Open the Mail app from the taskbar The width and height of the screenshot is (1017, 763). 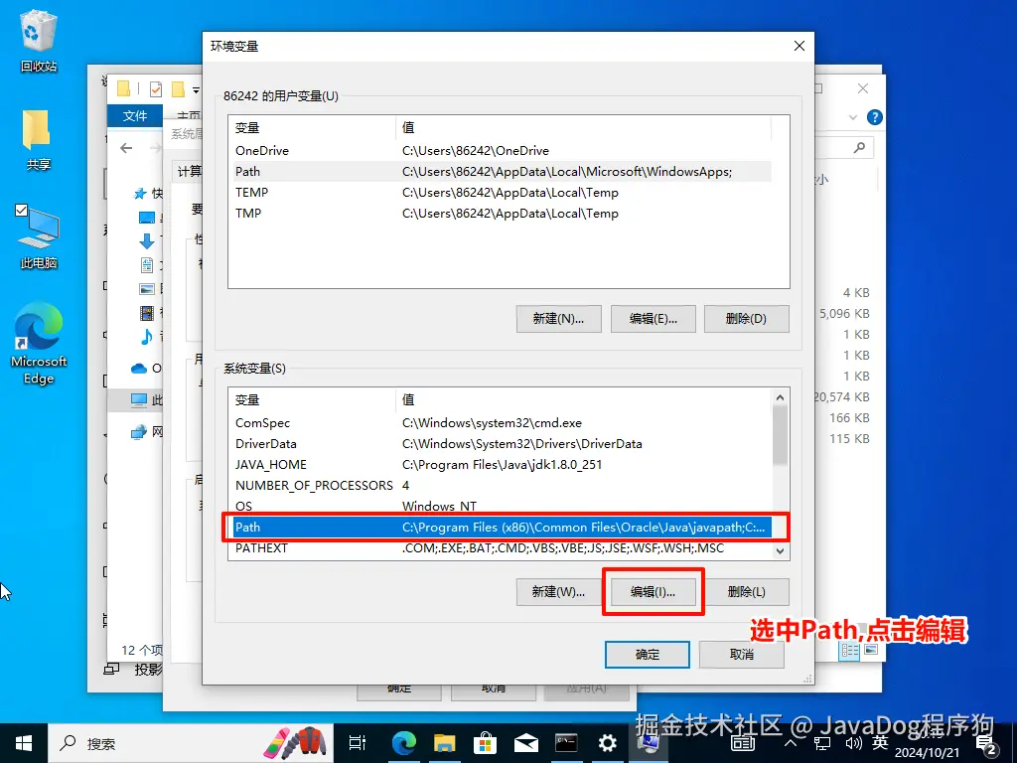[525, 743]
